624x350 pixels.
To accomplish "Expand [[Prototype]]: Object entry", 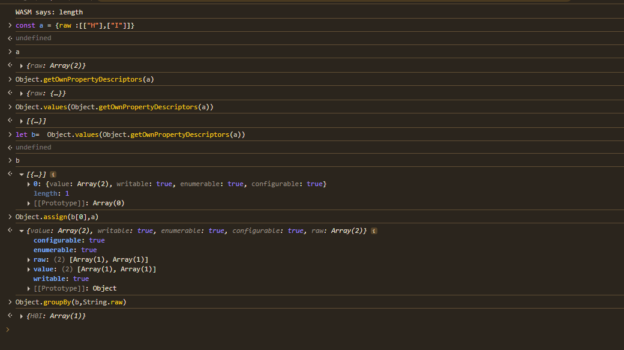I will [29, 288].
